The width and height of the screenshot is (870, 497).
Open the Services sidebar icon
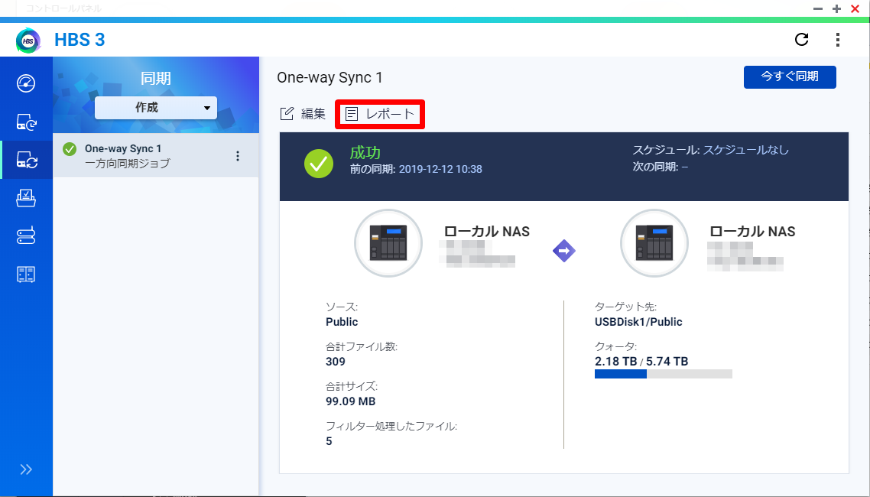pyautogui.click(x=26, y=274)
